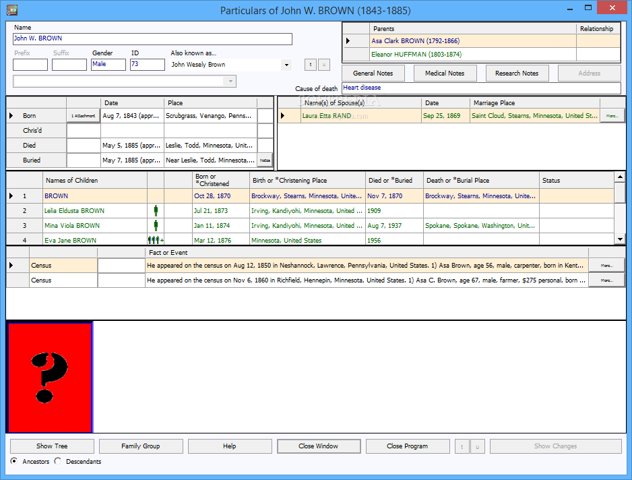Image resolution: width=632 pixels, height=480 pixels.
Task: Open General Notes
Action: [x=373, y=73]
